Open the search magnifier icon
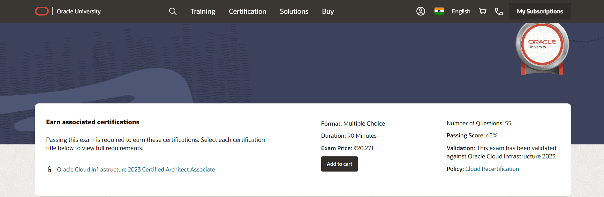604x197 pixels. [x=173, y=11]
